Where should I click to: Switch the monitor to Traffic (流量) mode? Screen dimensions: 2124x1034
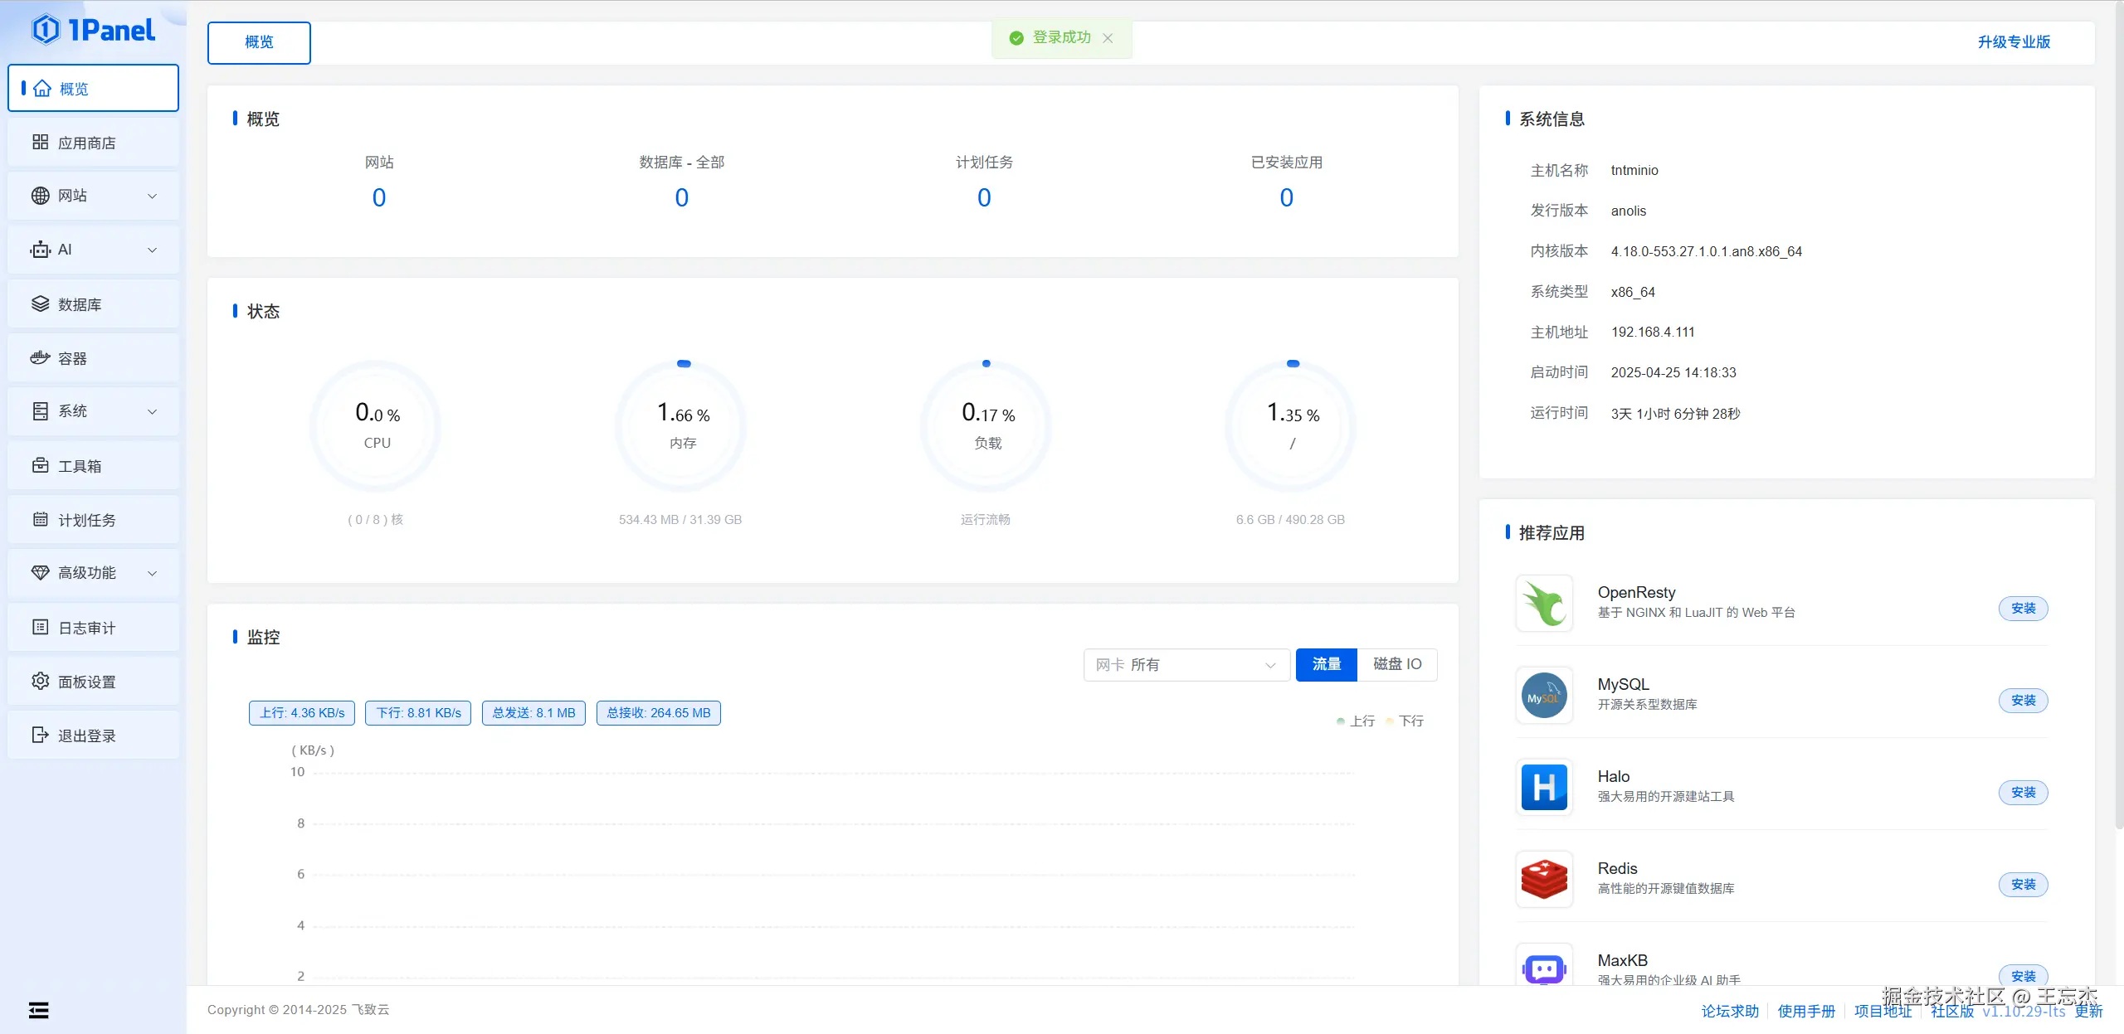[1326, 664]
